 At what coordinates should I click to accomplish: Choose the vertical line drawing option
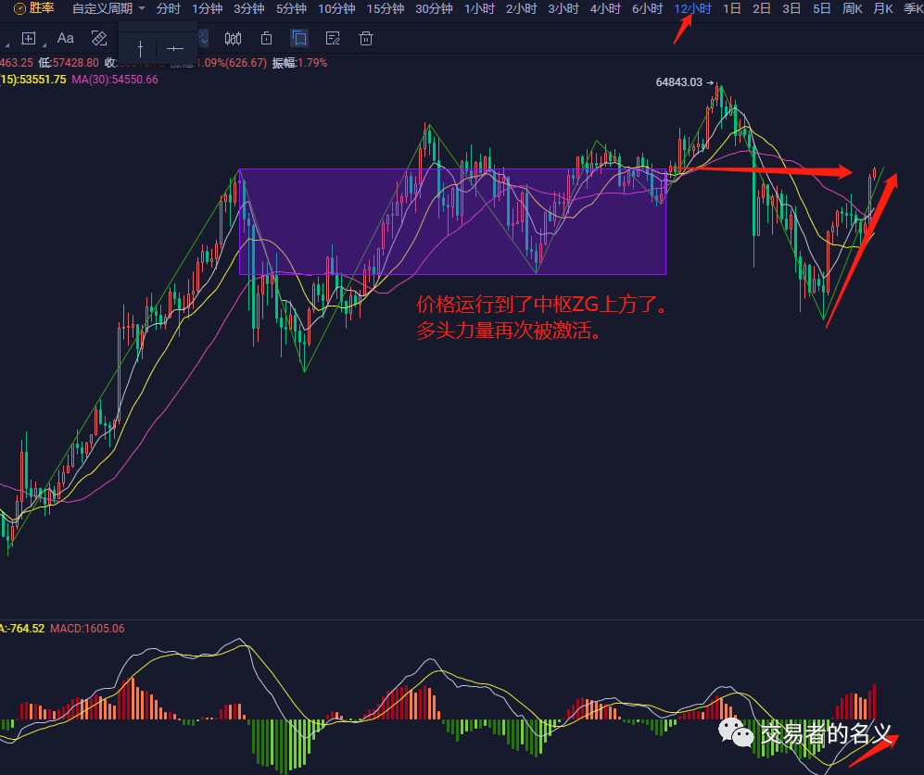click(140, 48)
